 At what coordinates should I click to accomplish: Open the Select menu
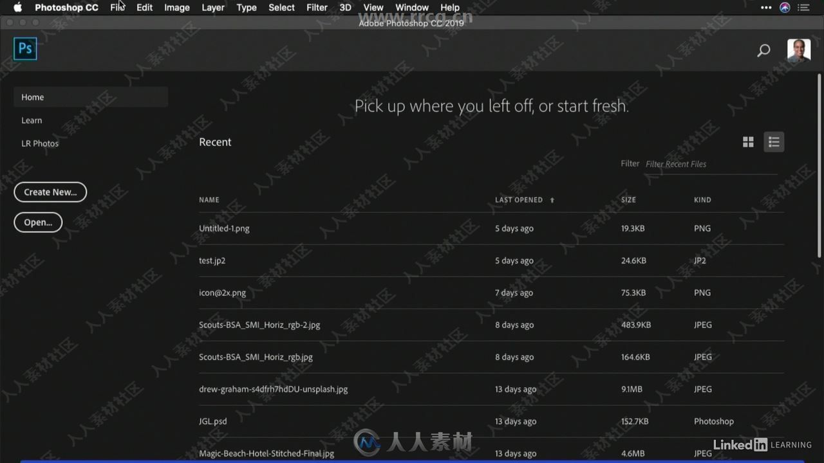tap(281, 8)
